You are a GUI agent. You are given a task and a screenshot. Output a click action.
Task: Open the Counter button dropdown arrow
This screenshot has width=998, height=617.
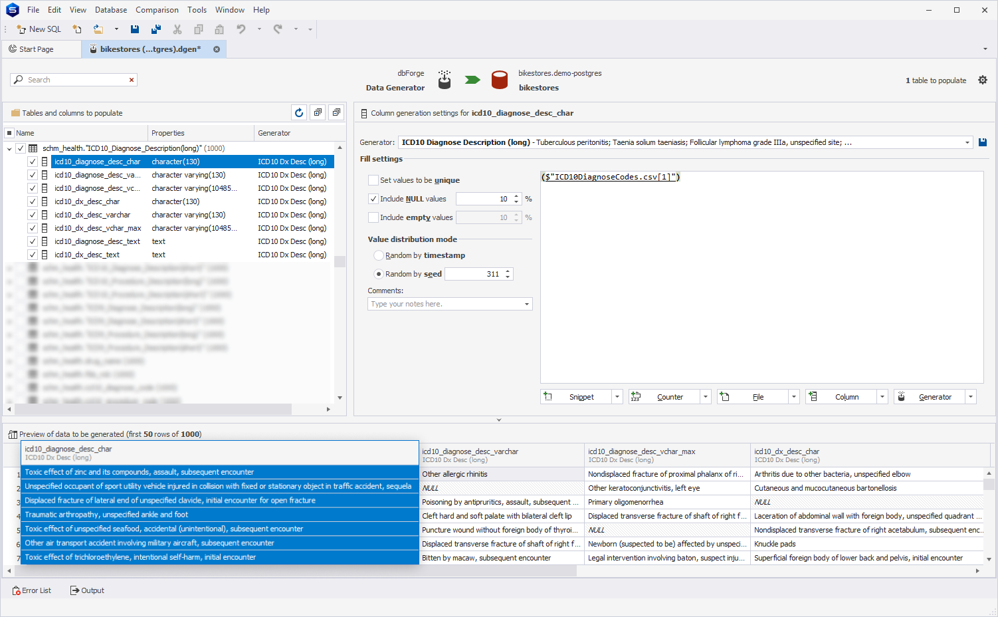click(x=706, y=397)
